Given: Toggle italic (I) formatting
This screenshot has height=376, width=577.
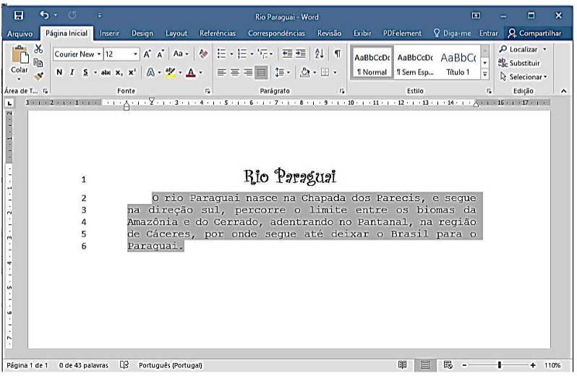Looking at the screenshot, I should (x=72, y=72).
